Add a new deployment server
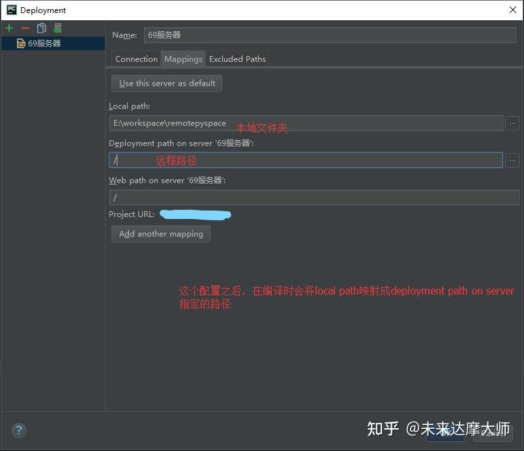The height and width of the screenshot is (451, 524). [9, 28]
